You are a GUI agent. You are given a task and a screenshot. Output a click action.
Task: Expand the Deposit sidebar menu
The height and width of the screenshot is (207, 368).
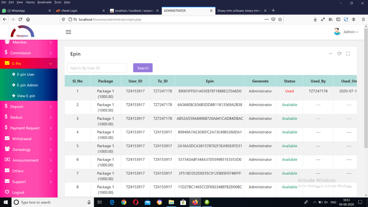29,106
